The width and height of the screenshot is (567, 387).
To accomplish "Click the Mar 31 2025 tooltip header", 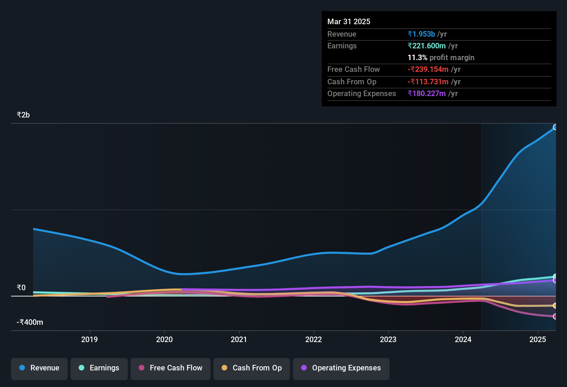I will coord(349,21).
